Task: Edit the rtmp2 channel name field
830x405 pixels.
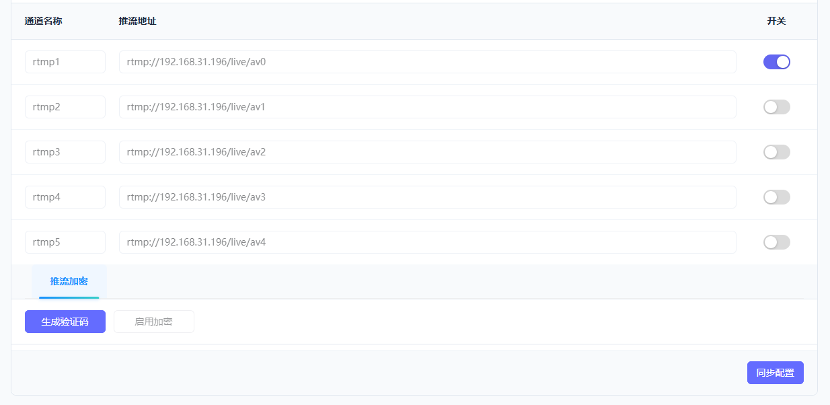Action: [x=65, y=107]
